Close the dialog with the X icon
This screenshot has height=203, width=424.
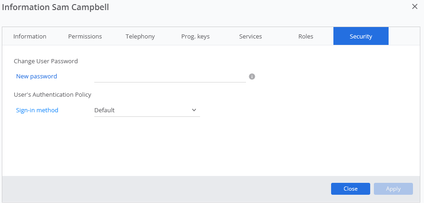(414, 7)
